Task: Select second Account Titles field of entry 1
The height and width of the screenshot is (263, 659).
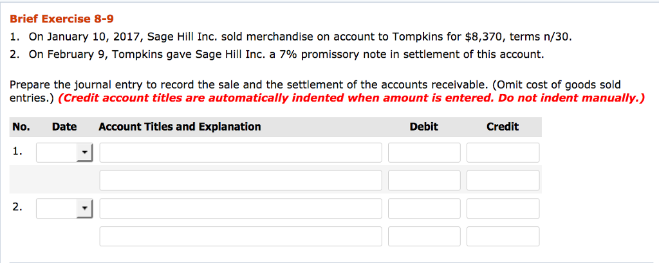Action: point(241,180)
